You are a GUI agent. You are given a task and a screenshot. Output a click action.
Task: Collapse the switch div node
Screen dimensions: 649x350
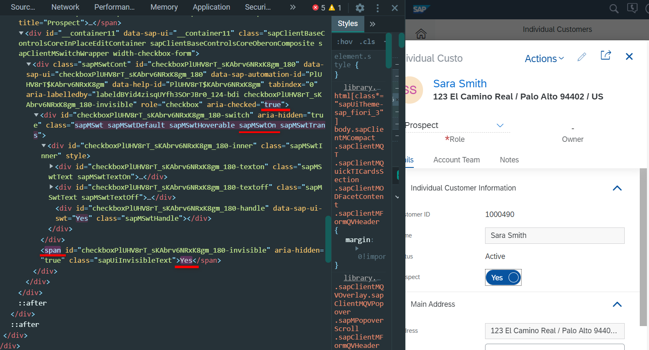(36, 115)
